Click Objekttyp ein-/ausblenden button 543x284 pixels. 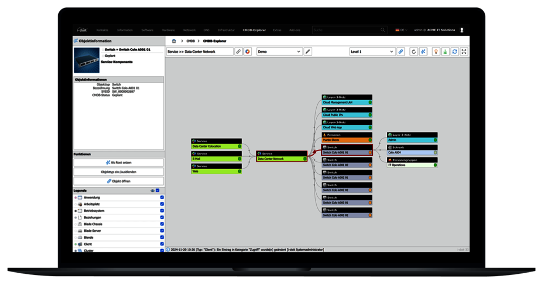(x=118, y=172)
